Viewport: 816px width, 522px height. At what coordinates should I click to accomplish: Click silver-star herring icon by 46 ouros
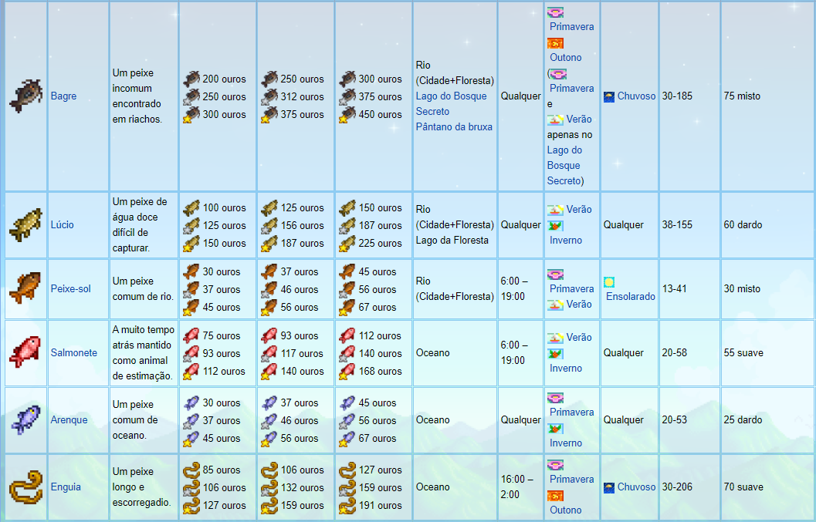pos(269,421)
